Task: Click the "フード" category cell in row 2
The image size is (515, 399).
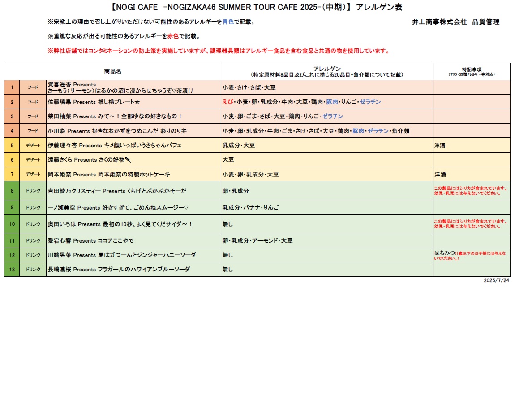Action: 33,102
